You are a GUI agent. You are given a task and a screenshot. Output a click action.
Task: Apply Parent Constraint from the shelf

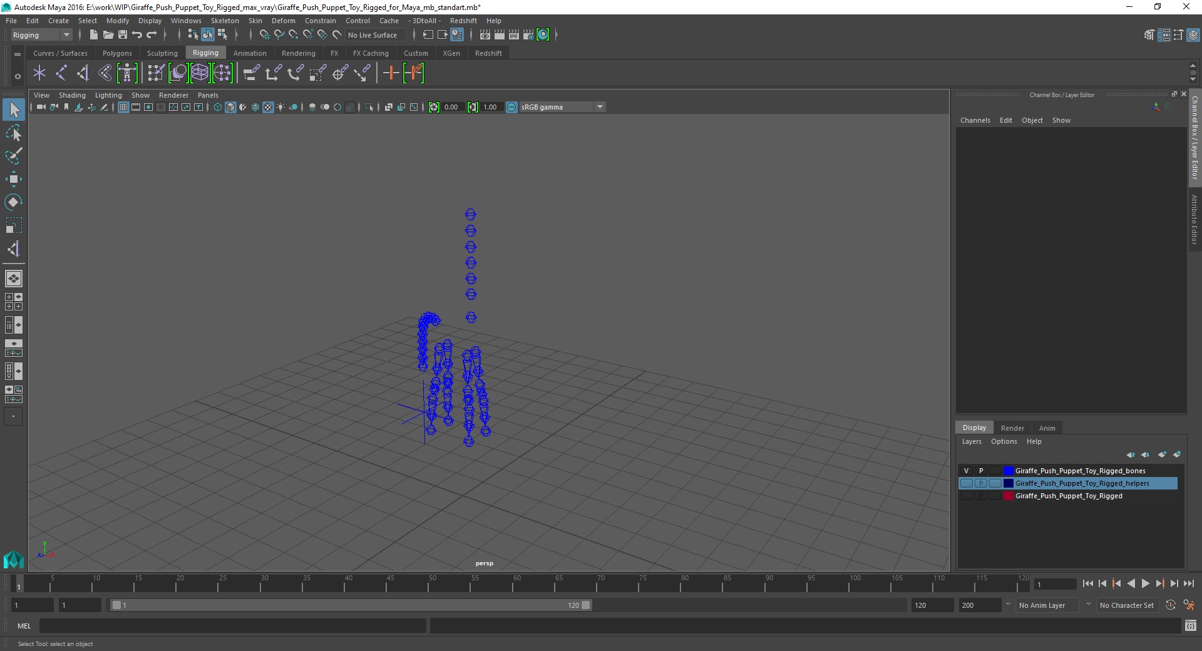point(252,73)
